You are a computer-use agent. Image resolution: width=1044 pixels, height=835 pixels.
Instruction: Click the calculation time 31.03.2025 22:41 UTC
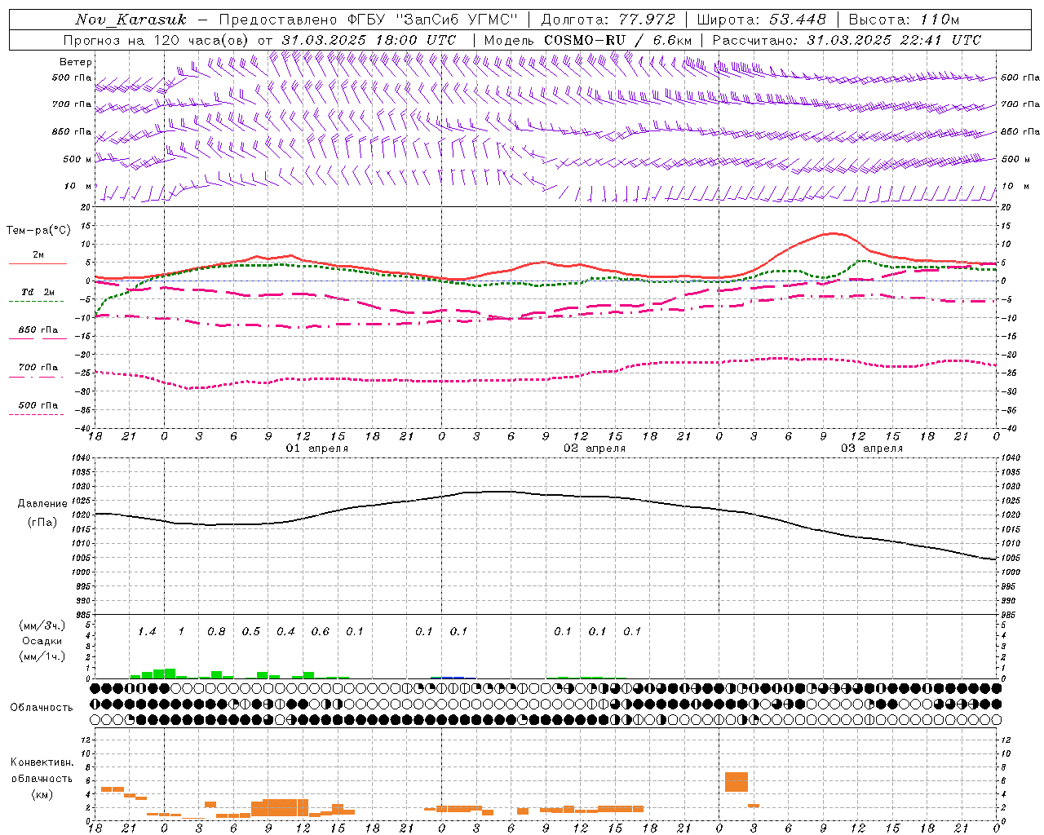point(894,40)
